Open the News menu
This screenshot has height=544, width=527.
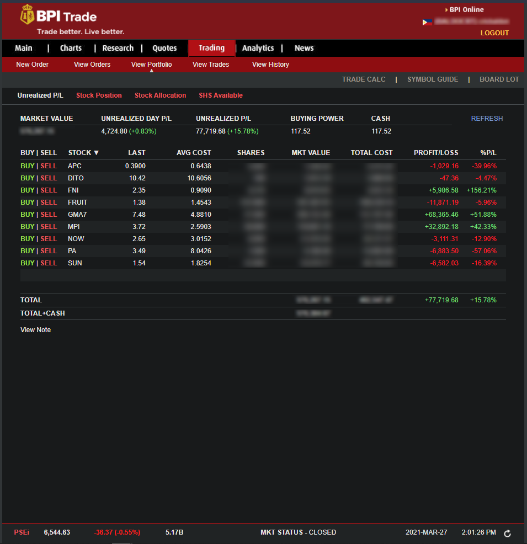pos(304,48)
